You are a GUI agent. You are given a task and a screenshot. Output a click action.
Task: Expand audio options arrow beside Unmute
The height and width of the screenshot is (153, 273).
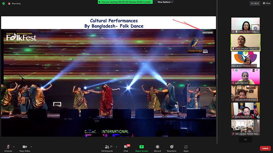point(14,147)
